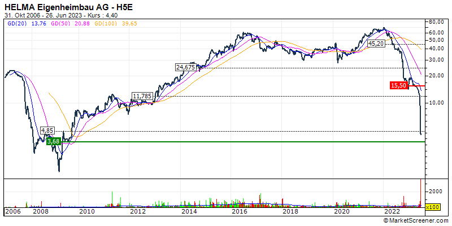Click the 2016 year label on time axis
This screenshot has height=226, width=452.
240,212
